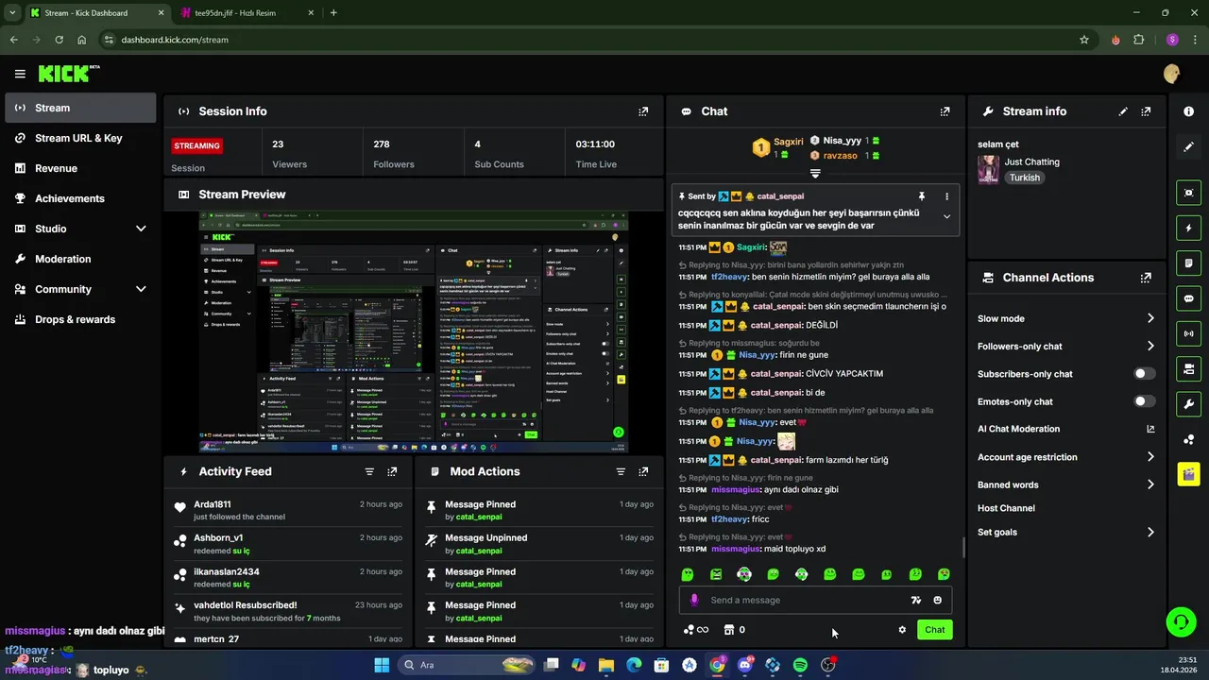The width and height of the screenshot is (1209, 680).
Task: Click the green Chat send button
Action: click(934, 630)
